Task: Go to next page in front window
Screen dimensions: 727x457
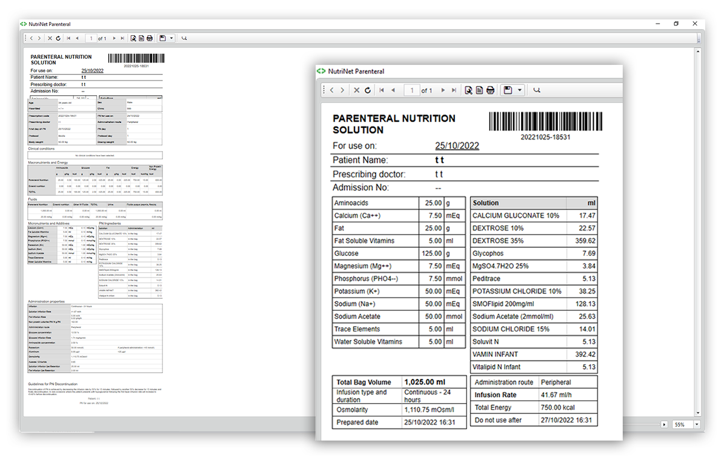Action: [x=443, y=90]
